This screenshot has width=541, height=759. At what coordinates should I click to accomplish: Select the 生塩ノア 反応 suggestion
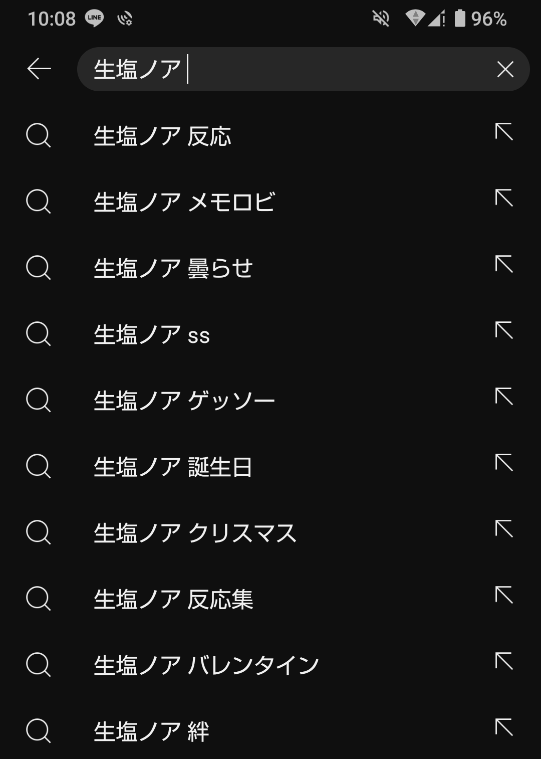[162, 136]
